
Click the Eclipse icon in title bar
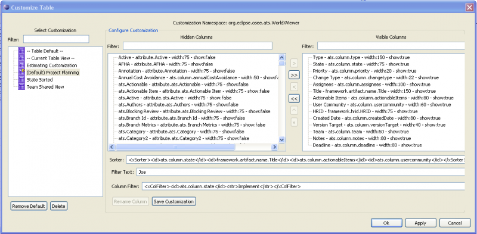[x=7, y=8]
